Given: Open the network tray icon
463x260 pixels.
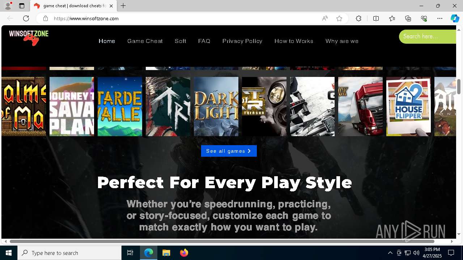Looking at the screenshot, I should pyautogui.click(x=408, y=253).
